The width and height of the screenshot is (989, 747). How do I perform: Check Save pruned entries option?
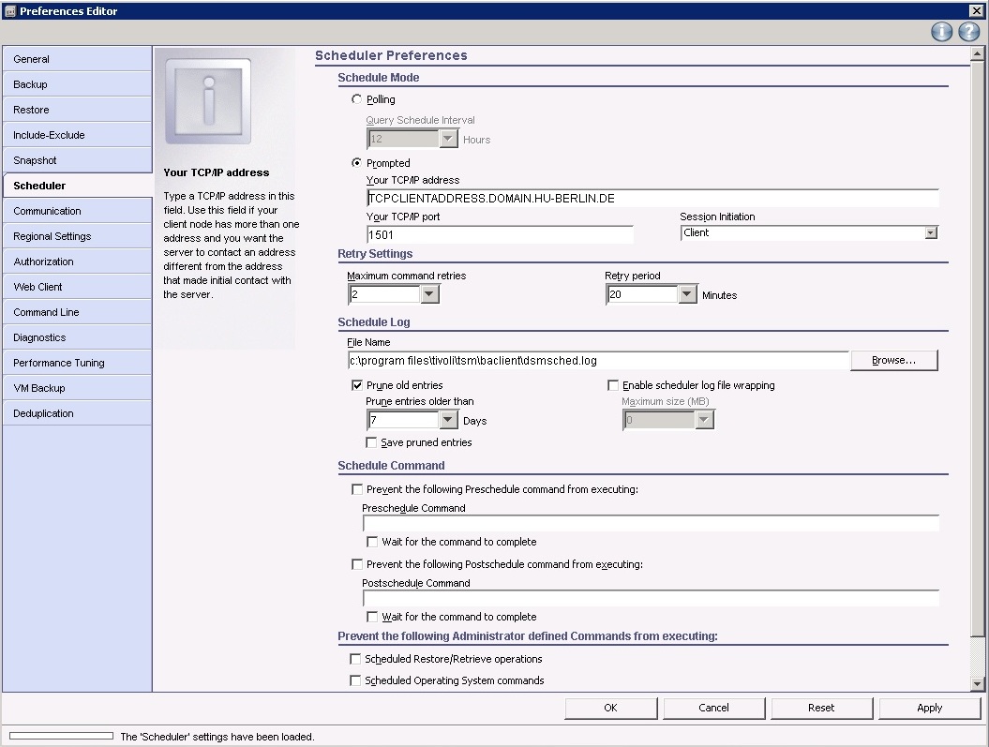click(x=371, y=442)
